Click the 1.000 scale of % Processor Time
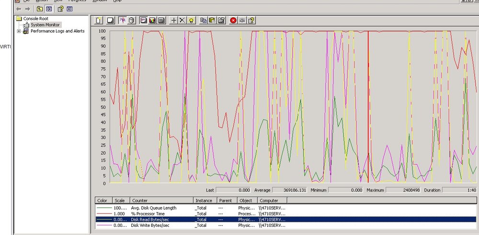 pos(119,214)
